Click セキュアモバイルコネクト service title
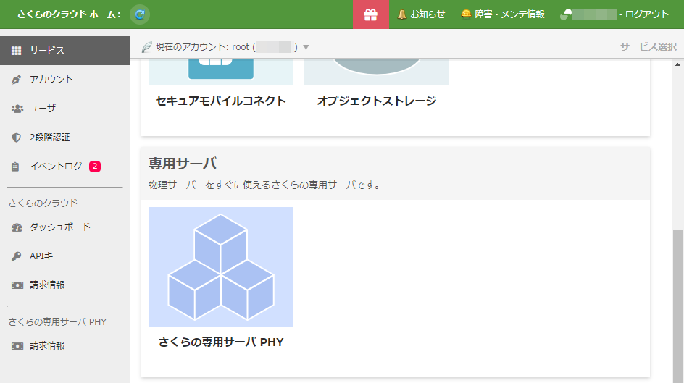 pyautogui.click(x=221, y=101)
